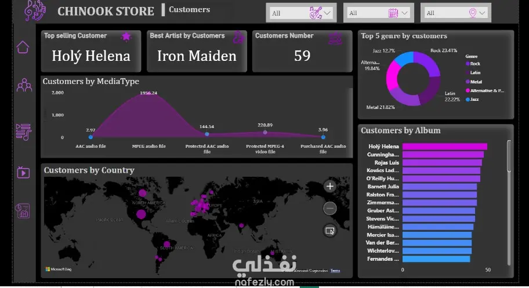Select Metal in the genre legend

(x=474, y=82)
